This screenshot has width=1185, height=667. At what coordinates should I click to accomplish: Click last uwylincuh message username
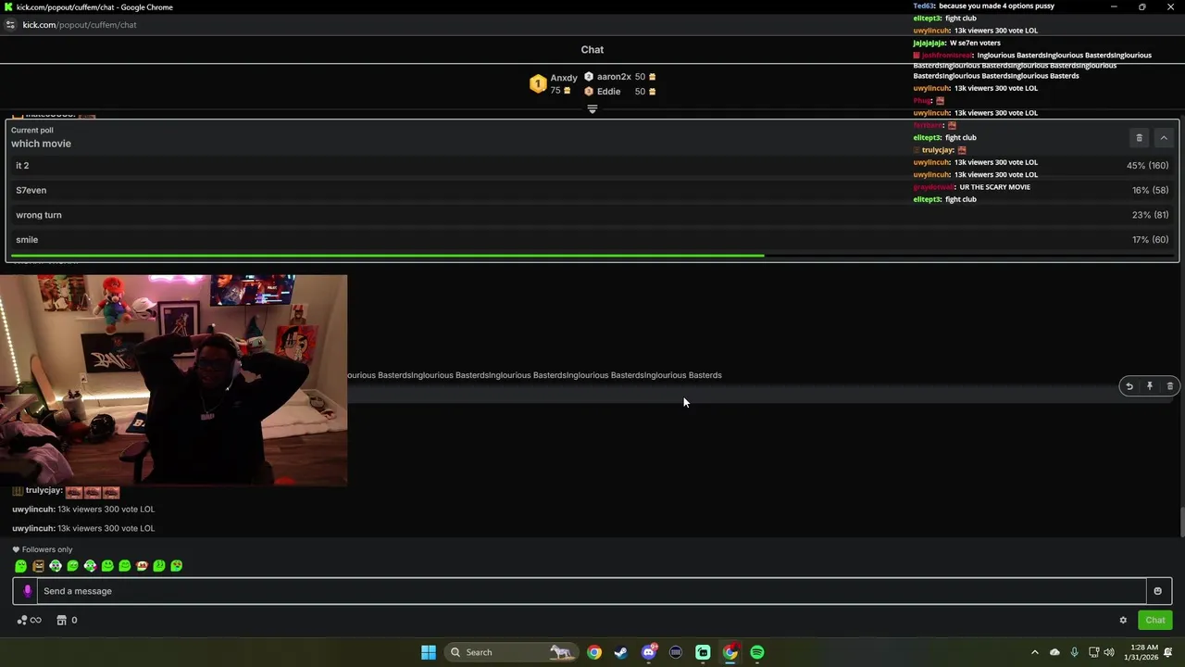pyautogui.click(x=33, y=528)
